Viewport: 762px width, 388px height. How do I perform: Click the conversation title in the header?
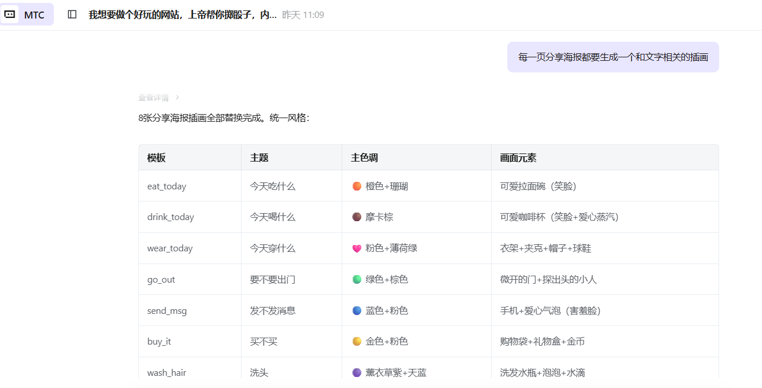tap(182, 14)
